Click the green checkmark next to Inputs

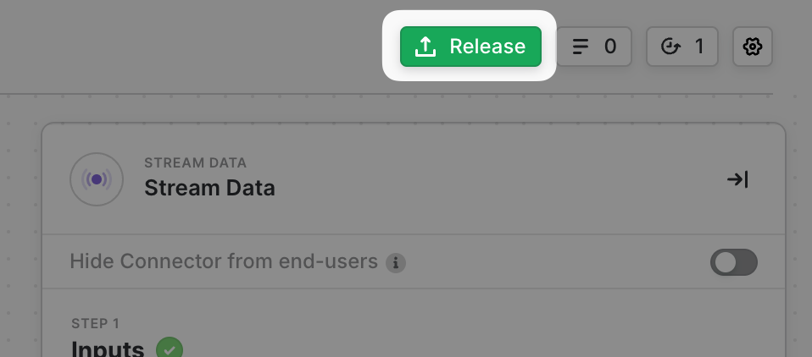point(170,349)
